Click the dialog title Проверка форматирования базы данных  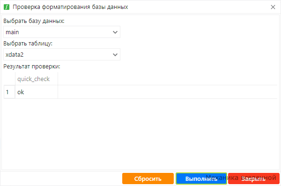tap(70, 7)
